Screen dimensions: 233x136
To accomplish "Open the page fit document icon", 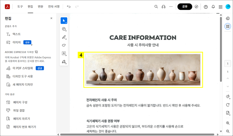I will tap(228, 113).
